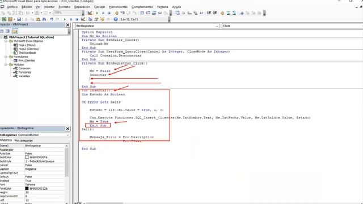Open the BtnRegistrar CommandButton object dropdown
The height and width of the screenshot is (204, 363).
67,135
